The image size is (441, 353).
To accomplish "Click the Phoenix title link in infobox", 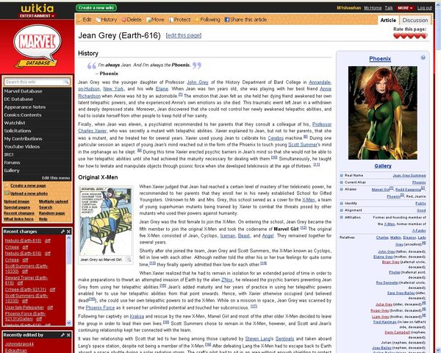I will coord(380,59).
